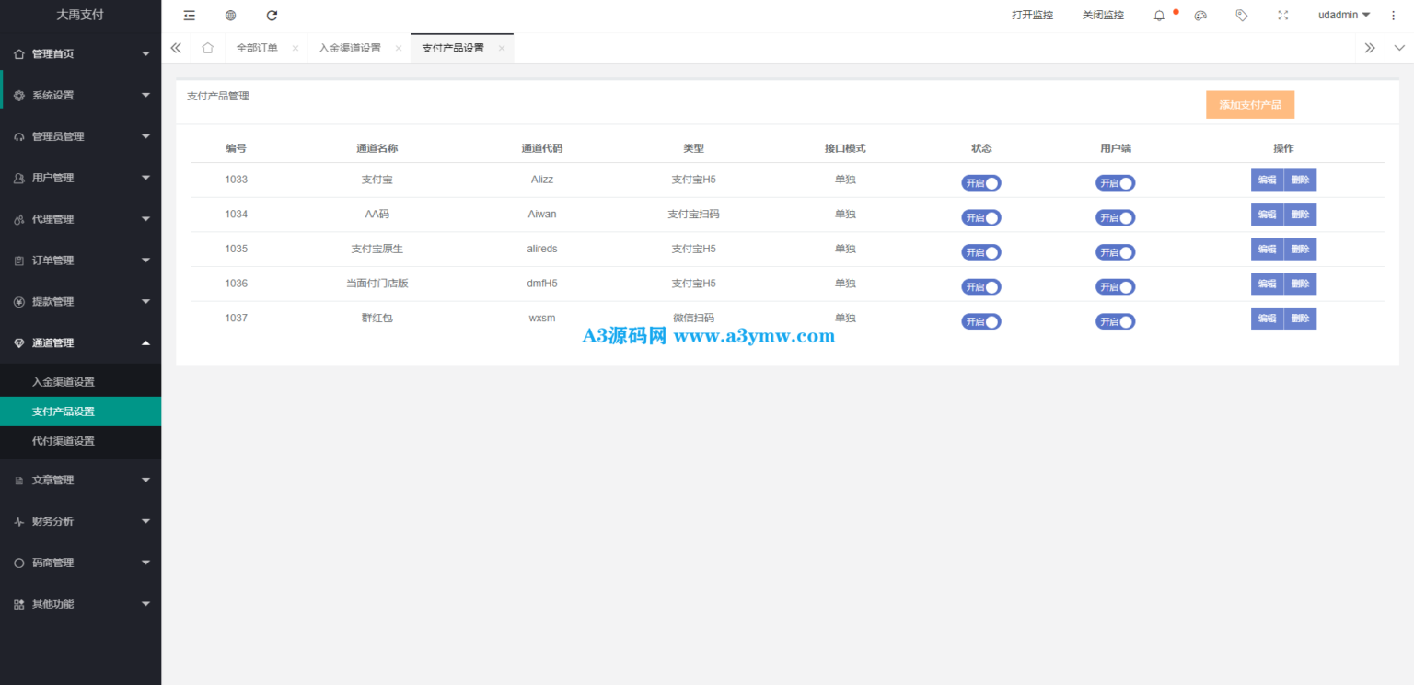
Task: Click the sidebar collapse menu icon
Action: tap(190, 16)
